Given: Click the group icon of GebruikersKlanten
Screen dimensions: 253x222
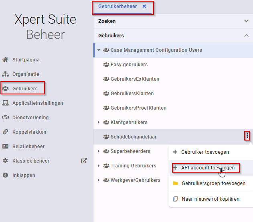Looking at the screenshot, I should [x=106, y=94].
